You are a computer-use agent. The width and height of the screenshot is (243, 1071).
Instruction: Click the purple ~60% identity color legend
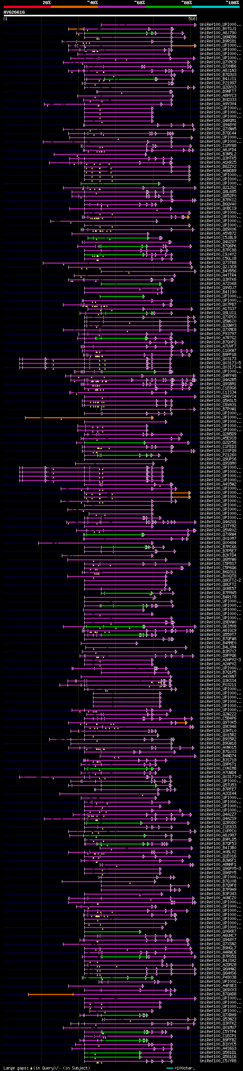click(x=122, y=7)
